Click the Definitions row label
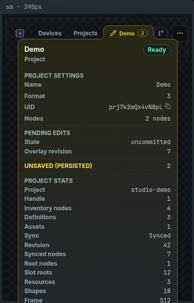194x303 pixels. [x=40, y=217]
